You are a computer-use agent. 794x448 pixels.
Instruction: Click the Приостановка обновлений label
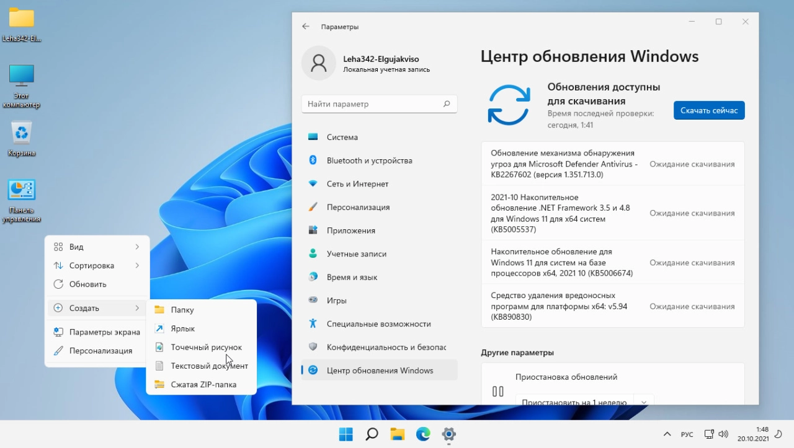tap(566, 377)
